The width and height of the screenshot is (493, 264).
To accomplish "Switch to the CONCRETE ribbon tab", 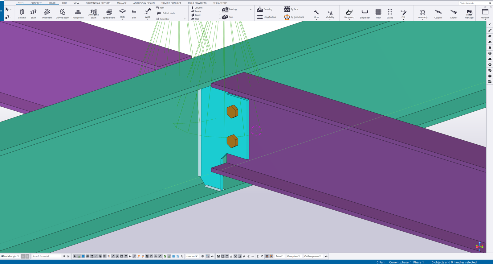I will 36,3.
